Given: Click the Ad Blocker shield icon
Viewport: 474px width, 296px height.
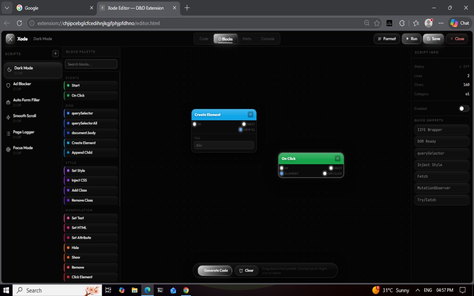Looking at the screenshot, I should click(x=9, y=85).
